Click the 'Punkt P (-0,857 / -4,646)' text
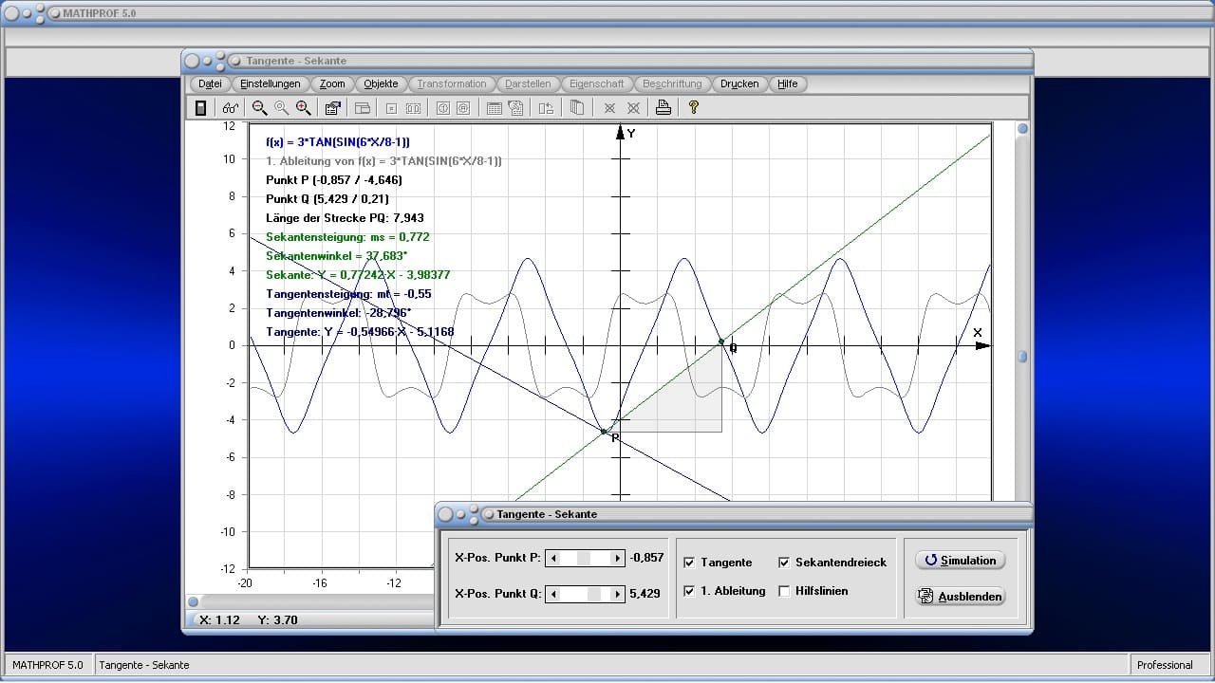Screen dimensions: 1215x683 [334, 179]
